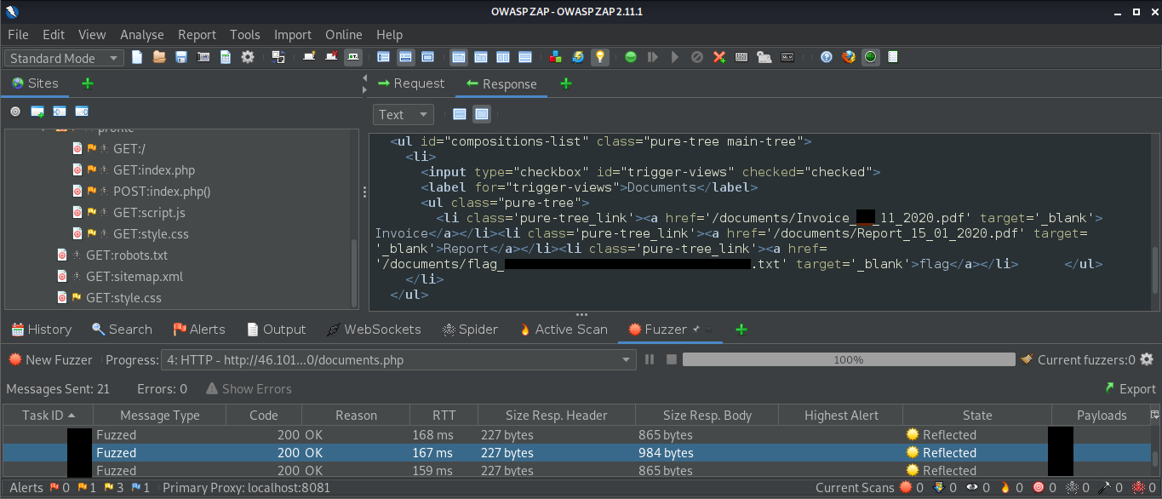Click the ZAP User Guide help icon
The height and width of the screenshot is (499, 1162).
(x=827, y=57)
